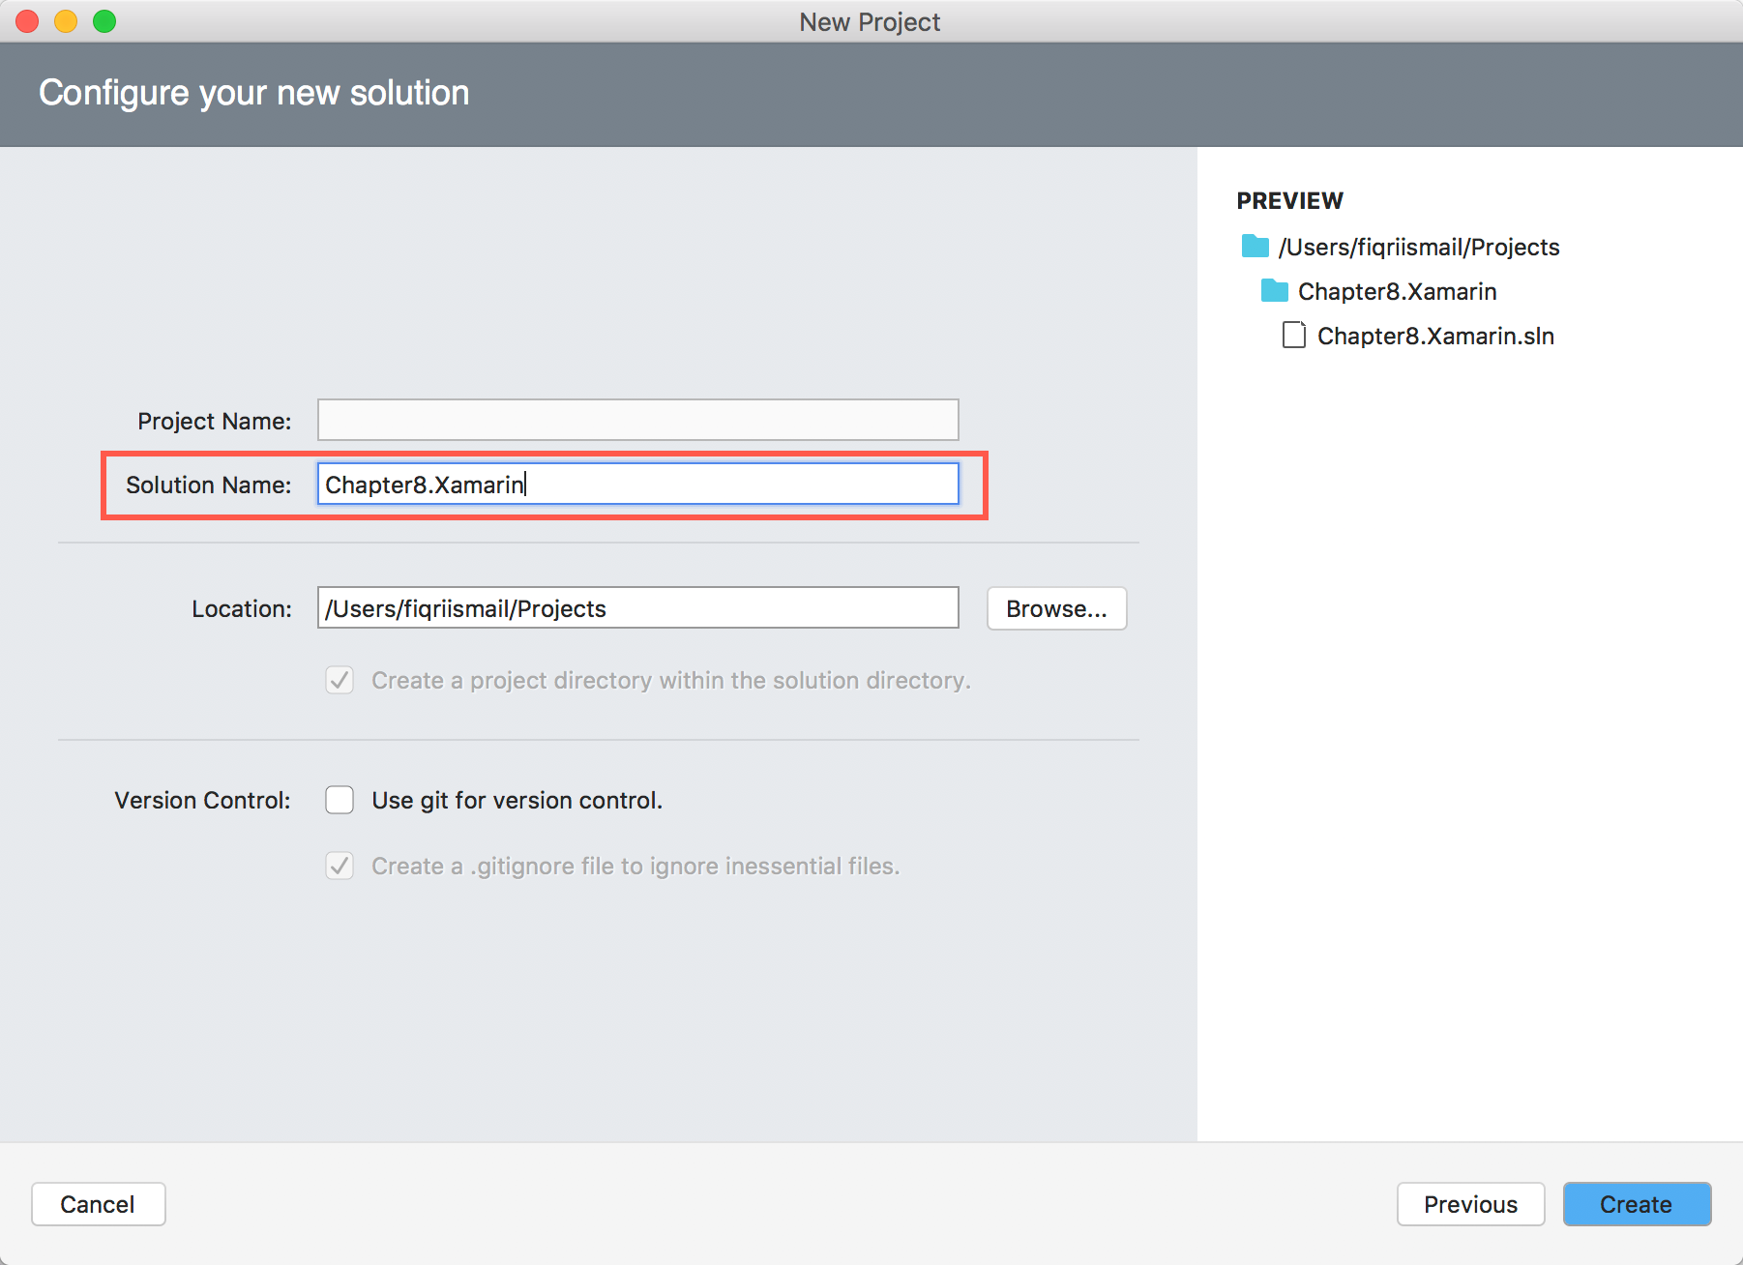
Task: Click the Chapter8.Xamarin folder icon in preview
Action: 1274,290
